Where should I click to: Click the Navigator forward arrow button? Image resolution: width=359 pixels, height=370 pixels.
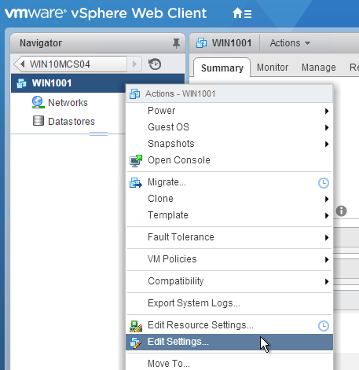pyautogui.click(x=134, y=64)
